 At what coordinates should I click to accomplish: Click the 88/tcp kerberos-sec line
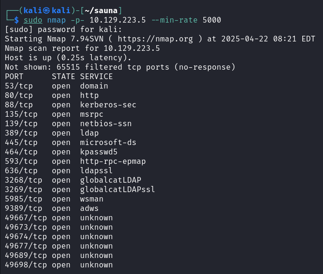click(71, 105)
